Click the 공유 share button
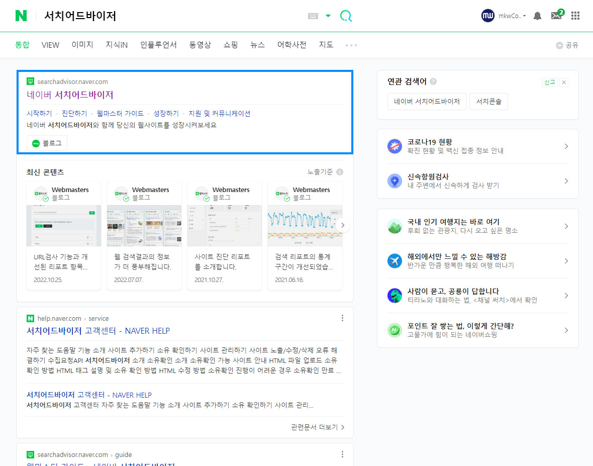This screenshot has height=466, width=593. pyautogui.click(x=567, y=45)
